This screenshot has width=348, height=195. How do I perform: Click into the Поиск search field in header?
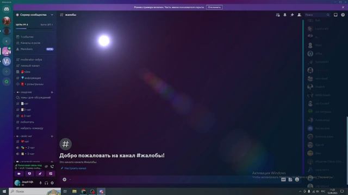click(x=317, y=15)
